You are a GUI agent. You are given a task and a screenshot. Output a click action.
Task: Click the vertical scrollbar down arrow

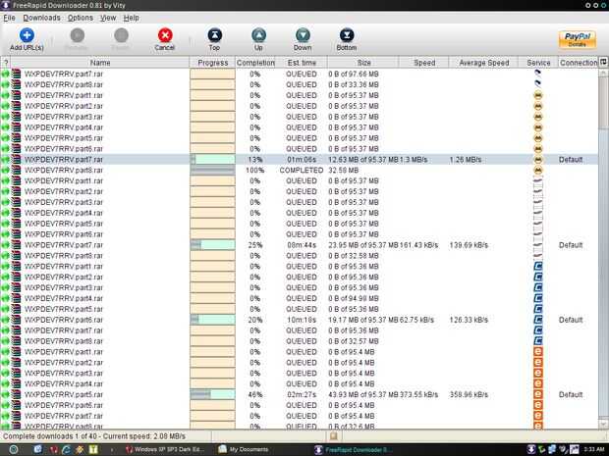tap(603, 424)
